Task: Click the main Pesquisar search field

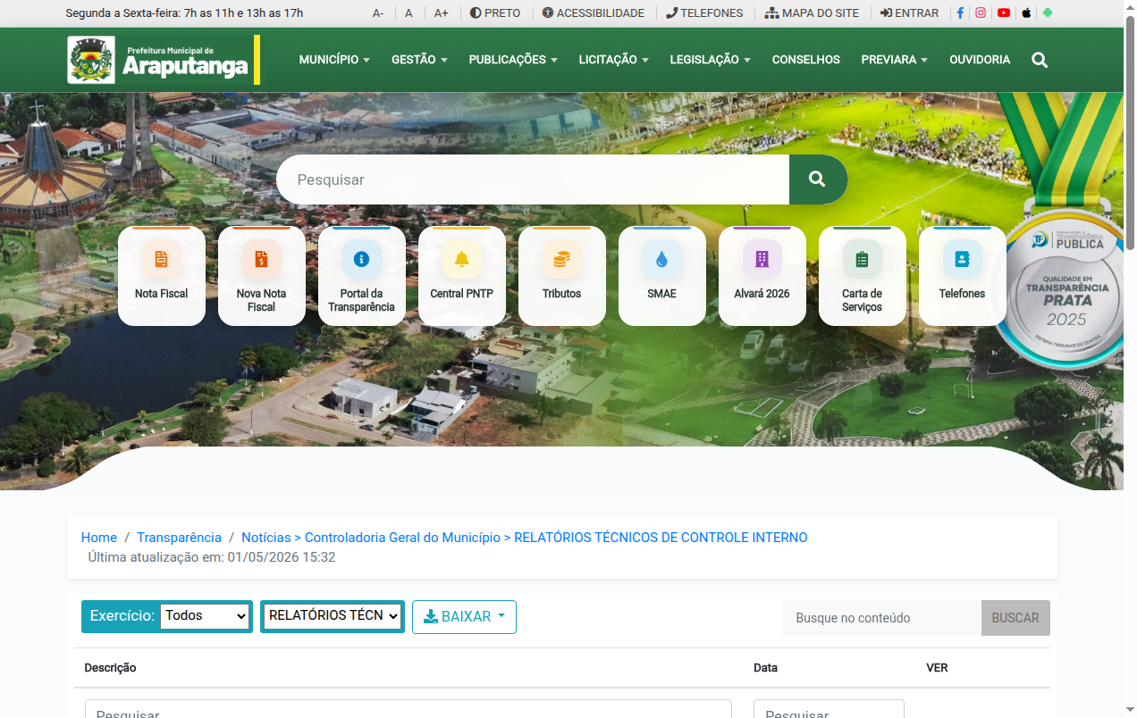Action: pos(533,179)
